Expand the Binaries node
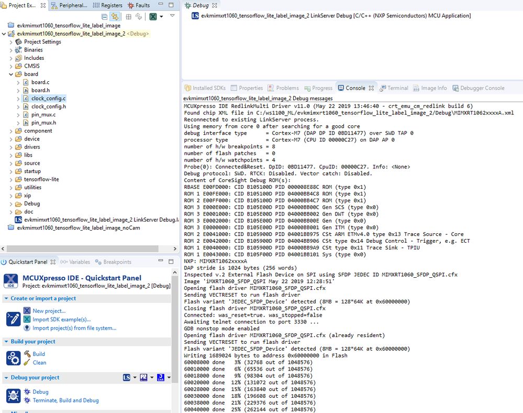Viewport: 523px width, 413px height. pos(11,50)
